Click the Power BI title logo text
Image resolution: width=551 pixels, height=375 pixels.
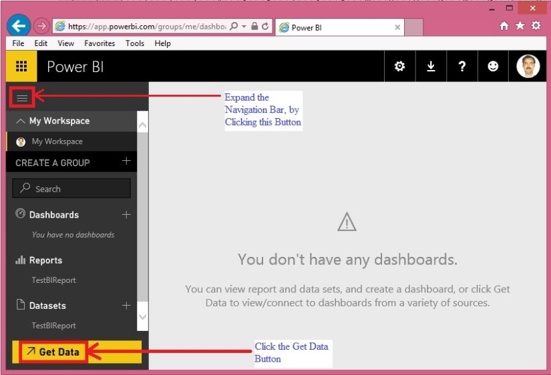(x=75, y=67)
